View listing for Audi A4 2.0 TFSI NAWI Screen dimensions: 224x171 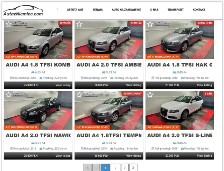(x=63, y=156)
